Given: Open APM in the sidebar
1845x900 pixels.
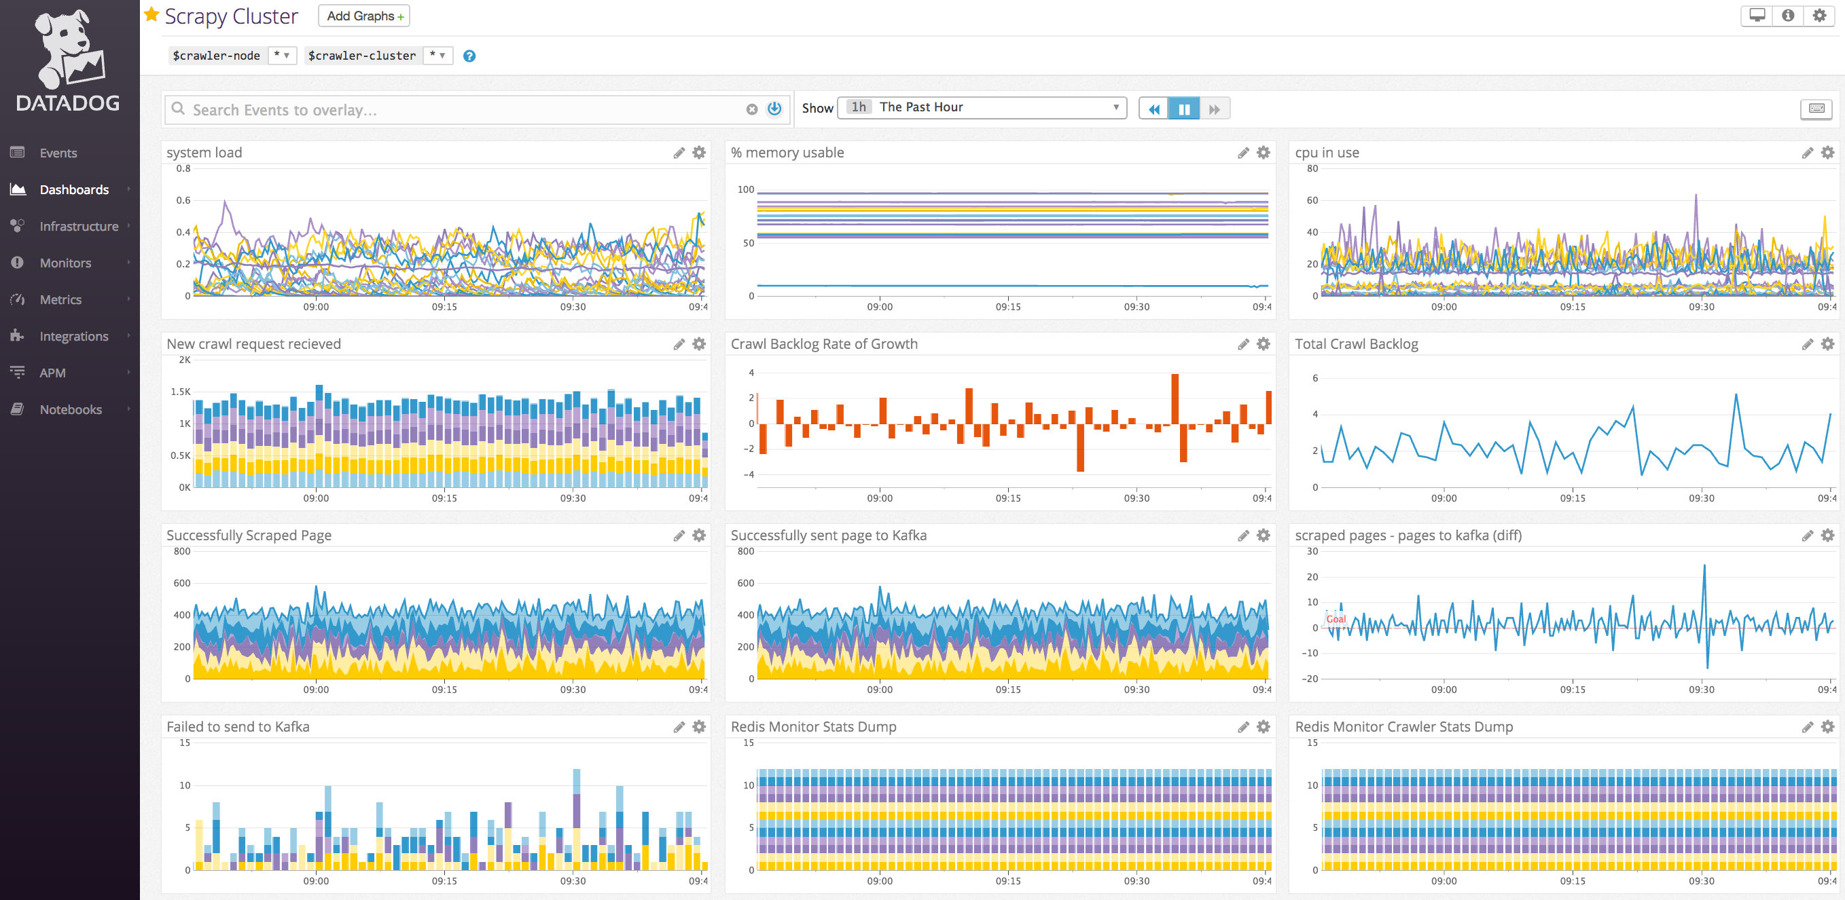Looking at the screenshot, I should pyautogui.click(x=52, y=373).
